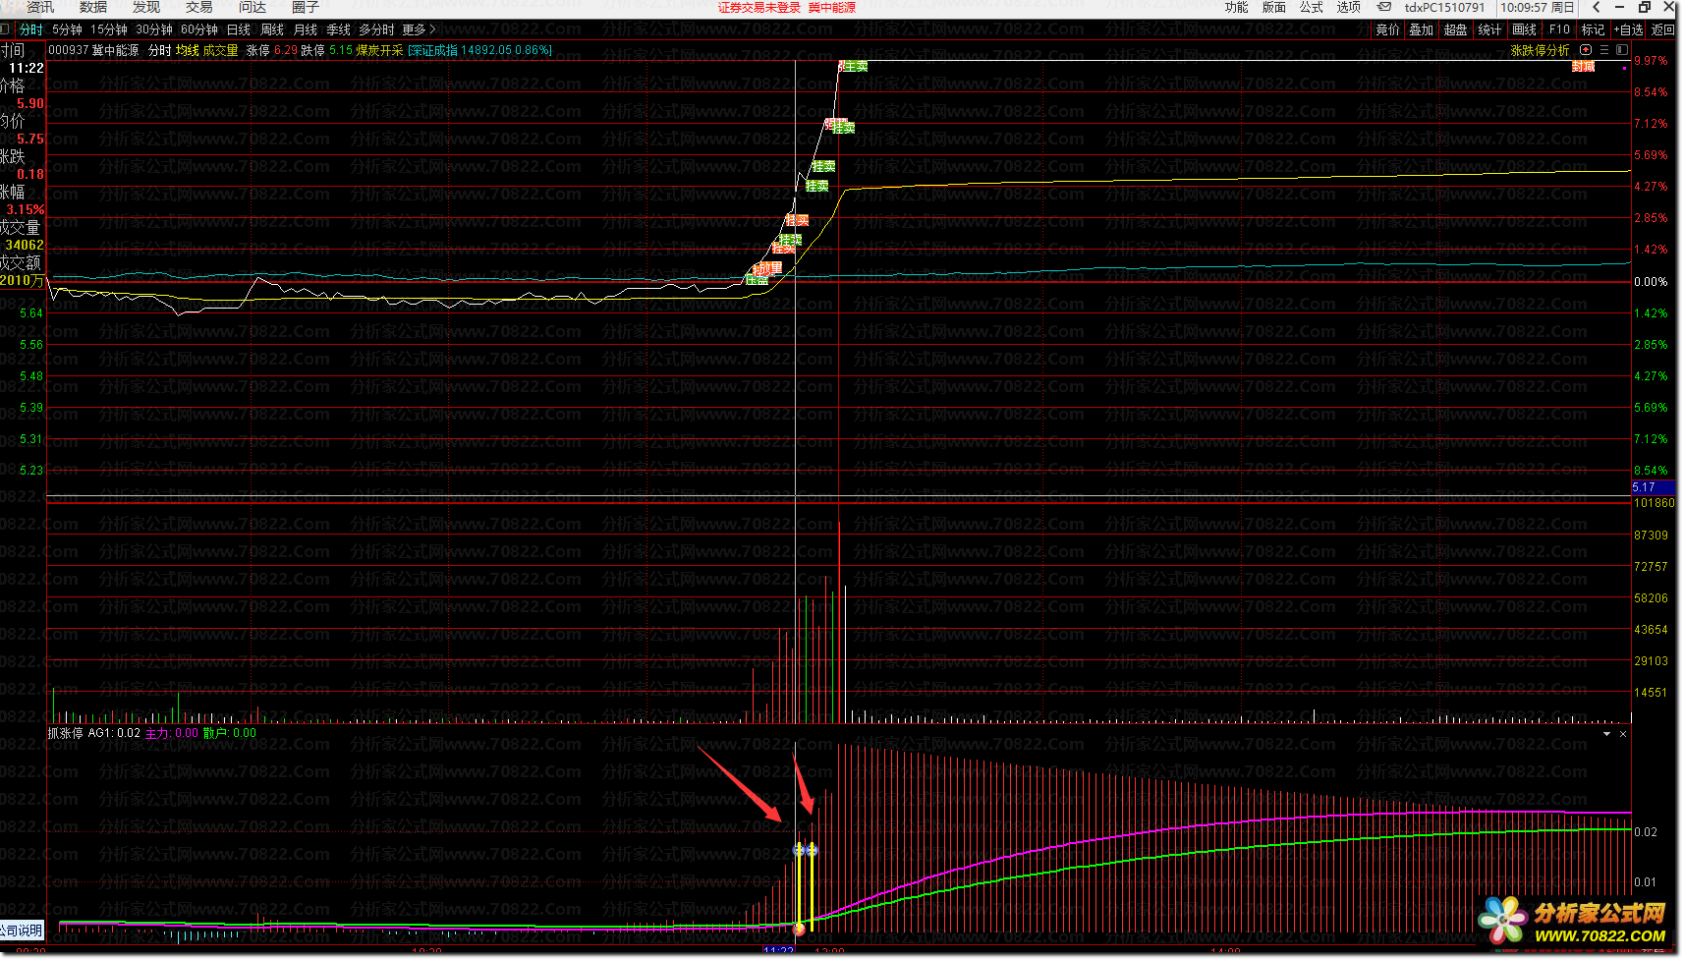1684x960 pixels.
Task: Click the 抓涨停 indicator name
Action: click(x=65, y=733)
